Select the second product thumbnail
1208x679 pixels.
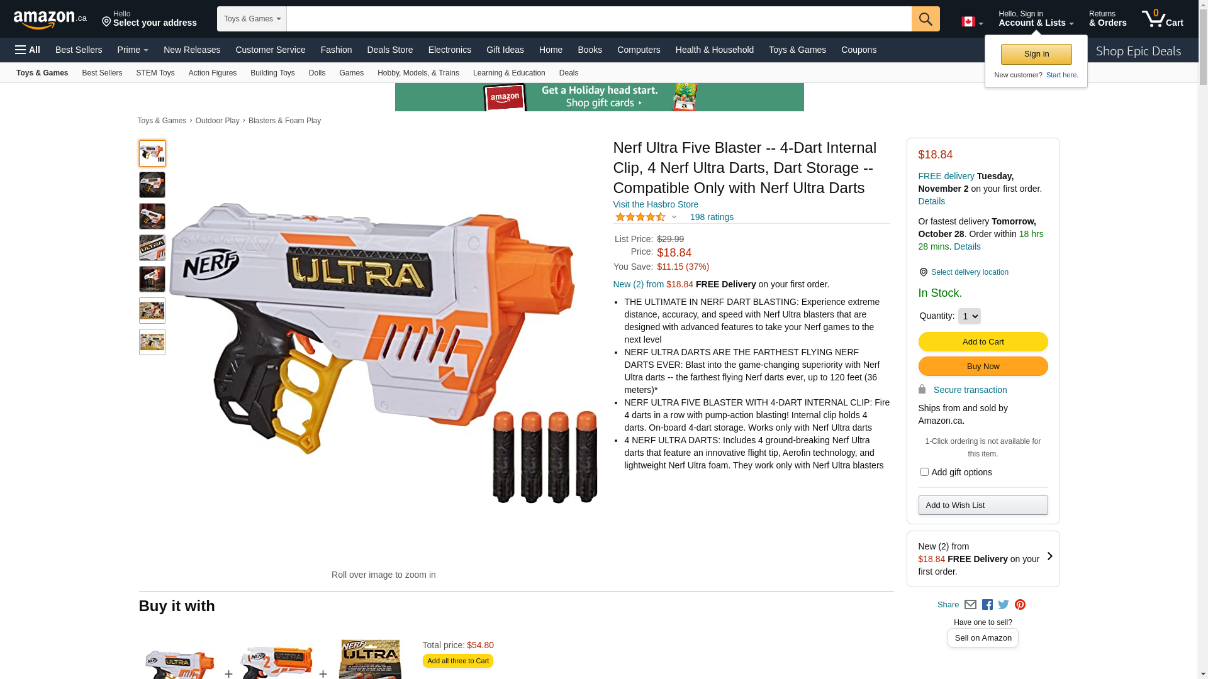click(152, 185)
